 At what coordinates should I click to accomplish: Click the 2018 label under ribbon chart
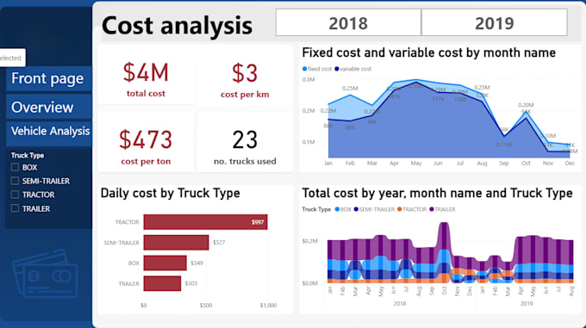pos(400,304)
